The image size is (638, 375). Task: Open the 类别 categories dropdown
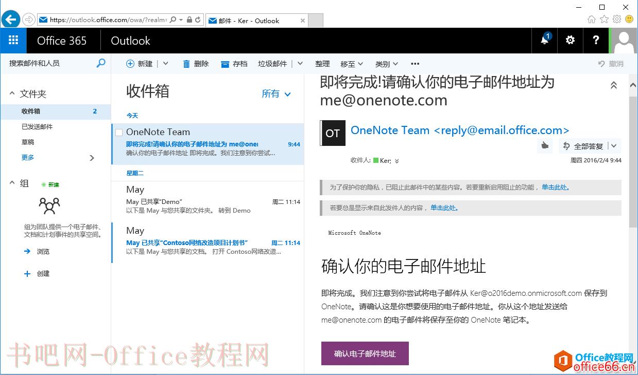coord(386,64)
